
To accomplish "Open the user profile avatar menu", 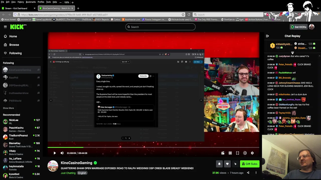I will tap(312, 27).
